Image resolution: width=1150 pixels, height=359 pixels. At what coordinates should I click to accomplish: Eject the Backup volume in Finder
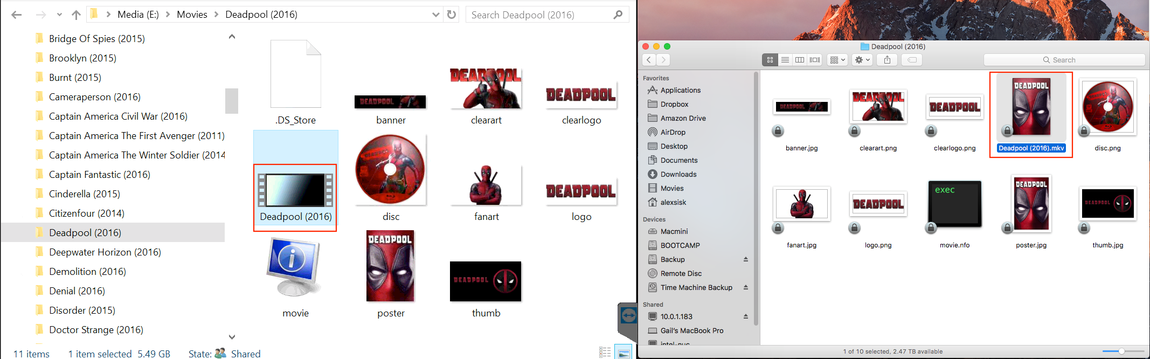(x=746, y=259)
